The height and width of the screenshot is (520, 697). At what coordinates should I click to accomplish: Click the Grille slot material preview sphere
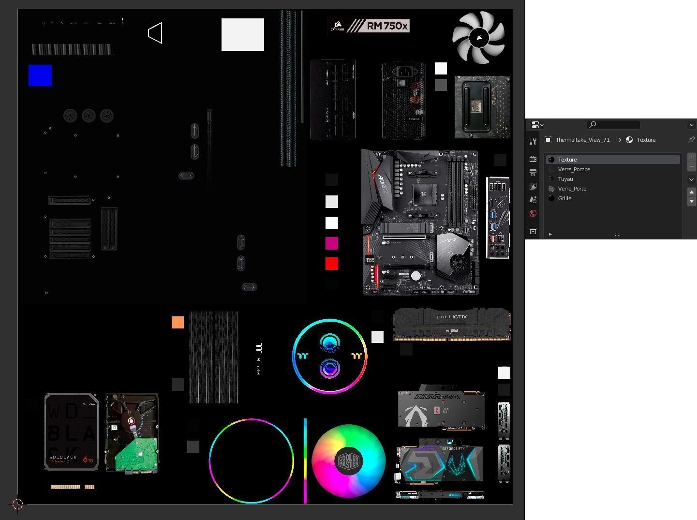click(x=551, y=198)
